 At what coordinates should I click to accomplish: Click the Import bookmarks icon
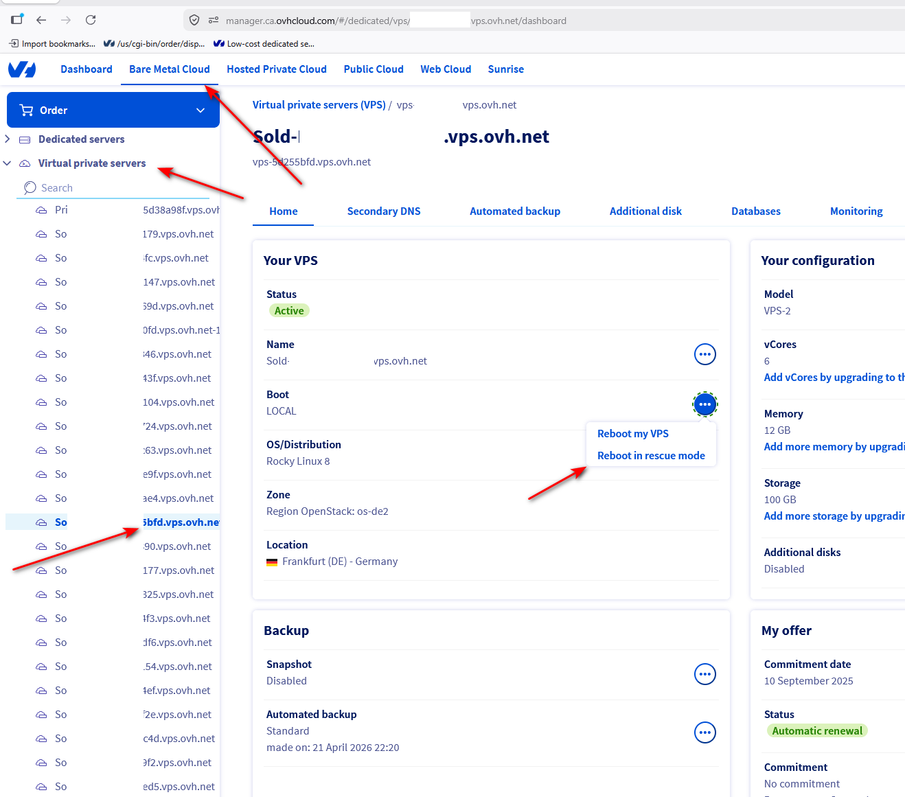pyautogui.click(x=14, y=43)
